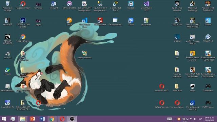Switch to Opera in taskbar
The width and height of the screenshot is (217, 122).
coord(62,119)
